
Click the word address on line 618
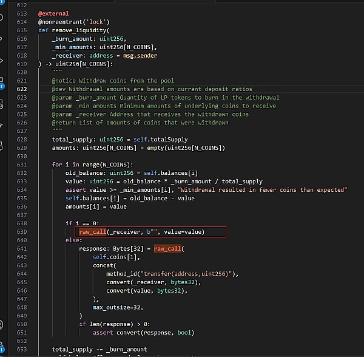tap(101, 55)
